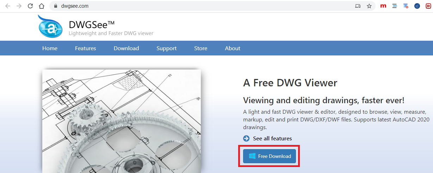Screen dimensions: 433x173
Task: Click the Free Download button
Action: pos(269,156)
